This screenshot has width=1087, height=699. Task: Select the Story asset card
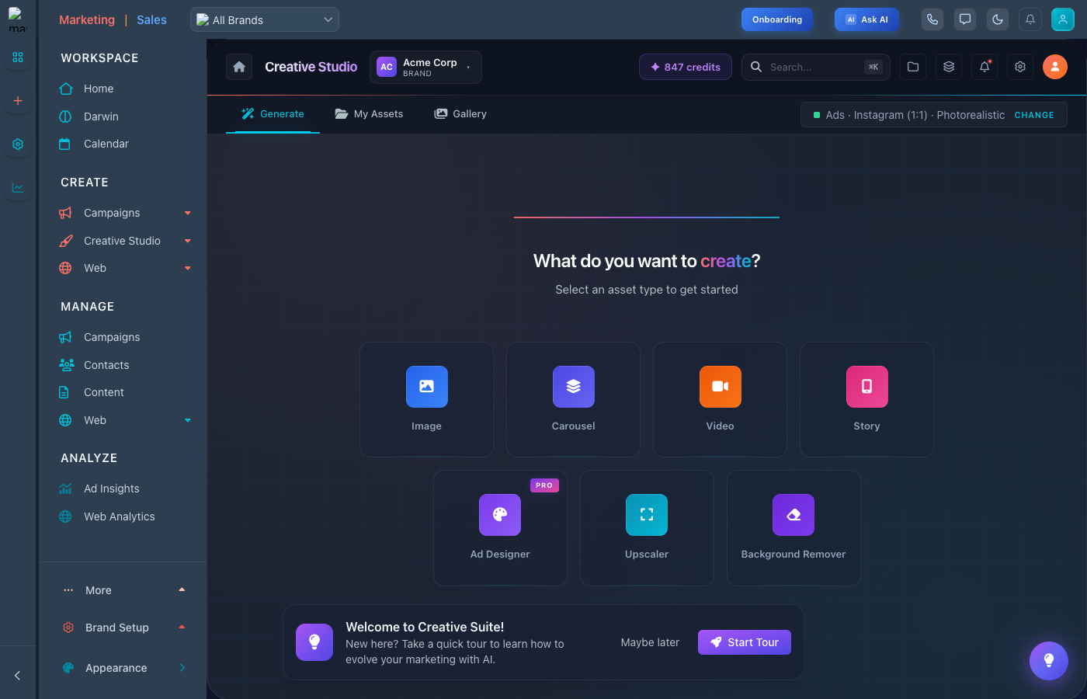866,399
